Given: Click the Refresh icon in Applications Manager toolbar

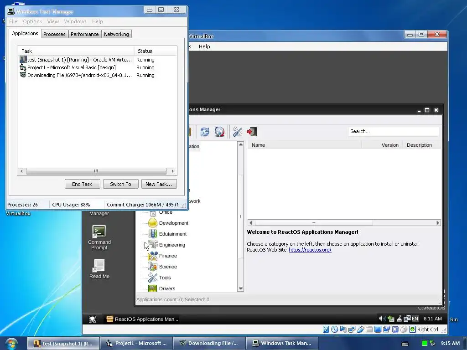Looking at the screenshot, I should coord(205,132).
